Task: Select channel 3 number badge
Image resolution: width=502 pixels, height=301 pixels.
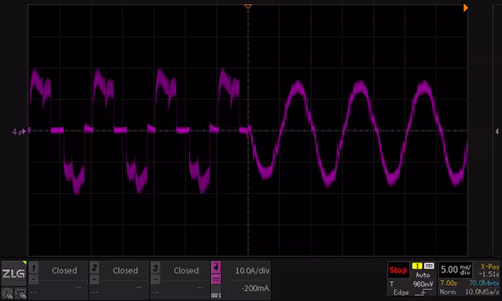Action: pos(155,268)
